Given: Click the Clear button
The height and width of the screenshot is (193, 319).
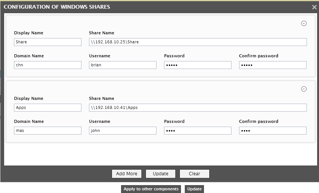Looking at the screenshot, I should [195, 174].
